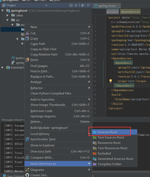Click the intention lightbulb in the editor

(110, 81)
